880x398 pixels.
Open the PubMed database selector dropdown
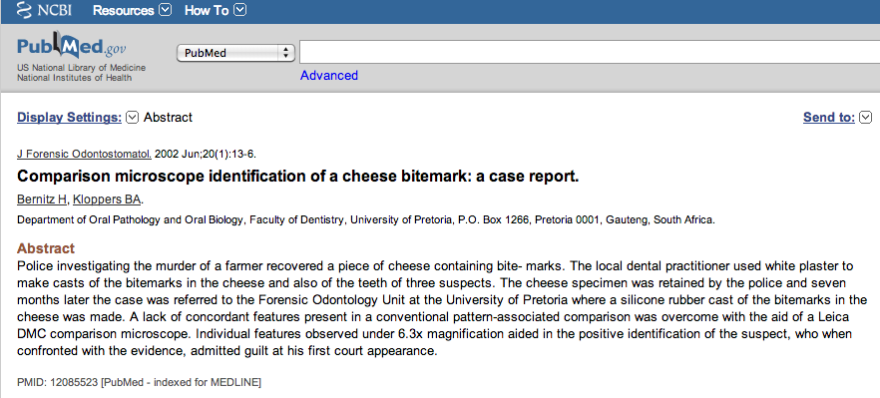tap(235, 53)
